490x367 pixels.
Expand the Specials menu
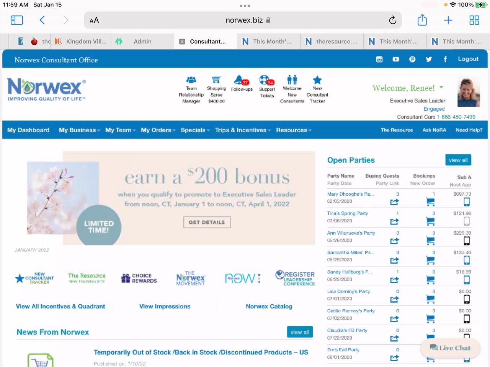tap(195, 130)
